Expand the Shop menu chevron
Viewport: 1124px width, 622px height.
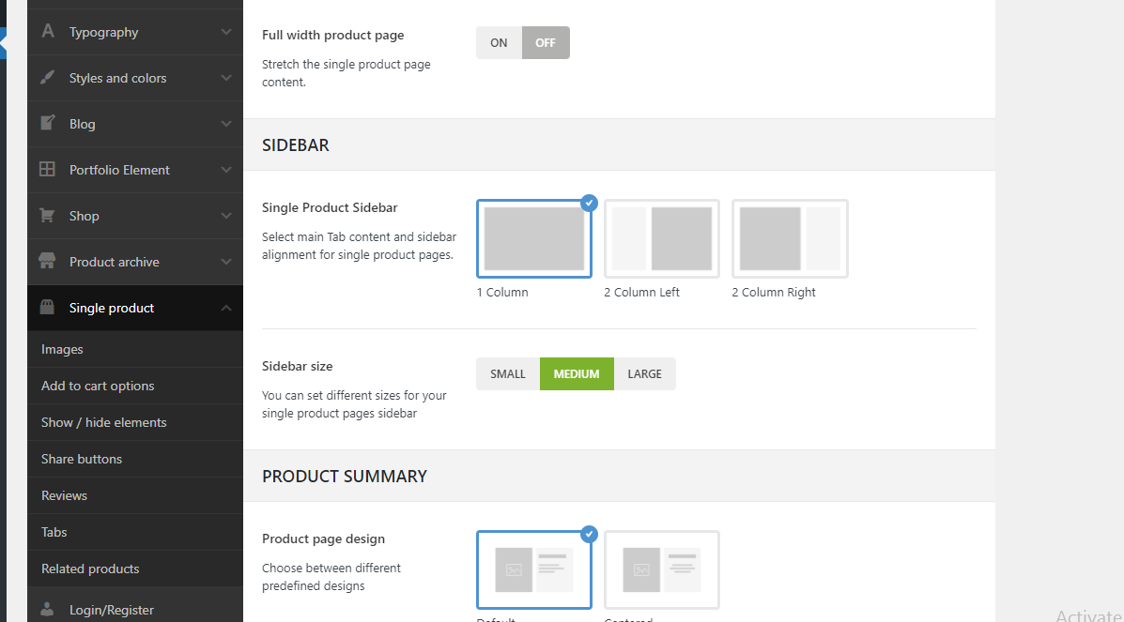pos(226,216)
